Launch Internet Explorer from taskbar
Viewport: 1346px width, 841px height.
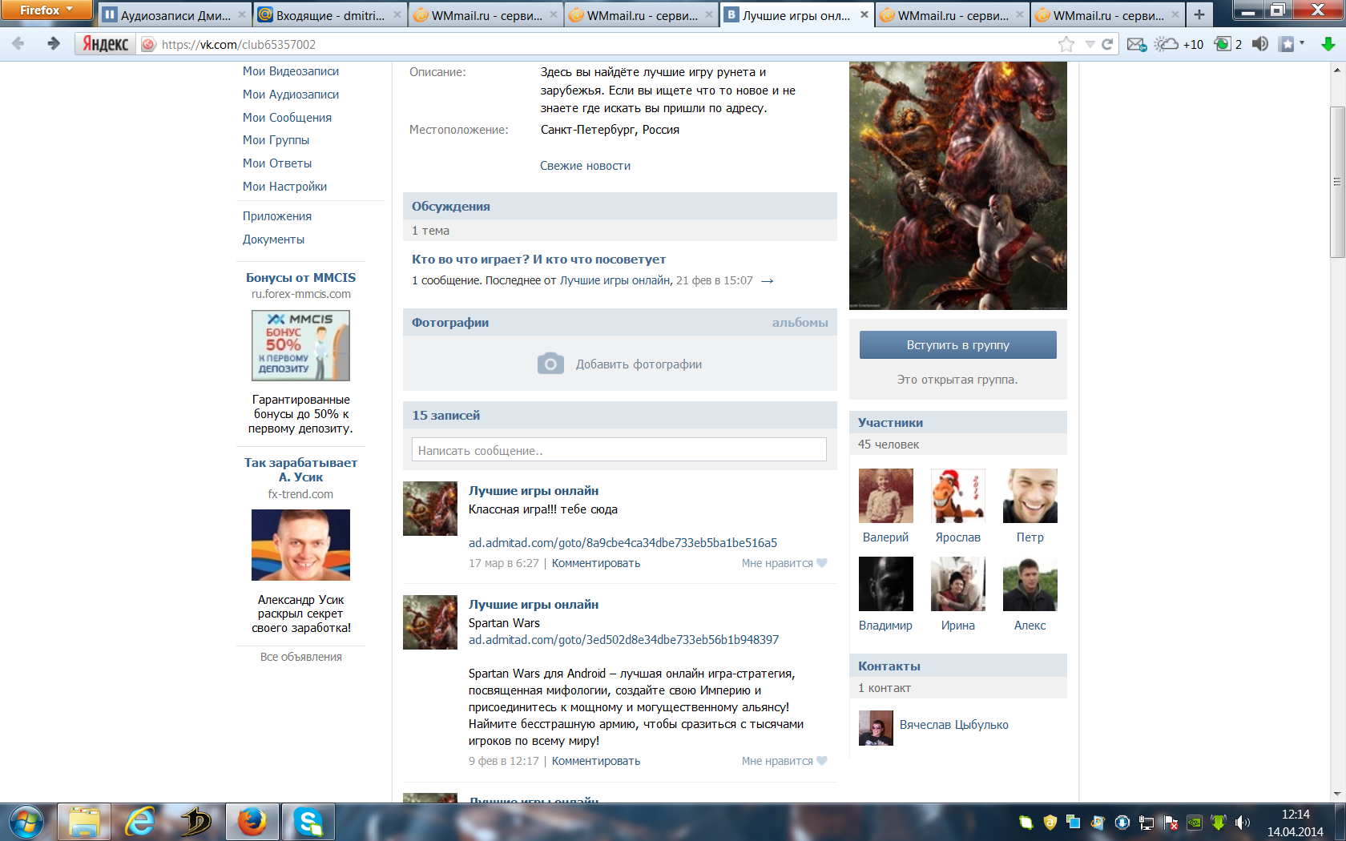coord(140,823)
